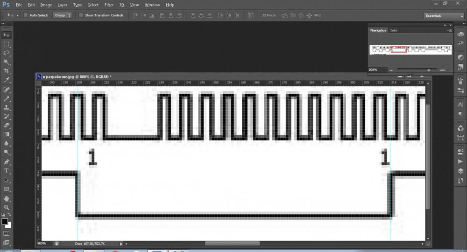Select the Move tool in the toolbox
The image size is (467, 252).
(x=6, y=35)
